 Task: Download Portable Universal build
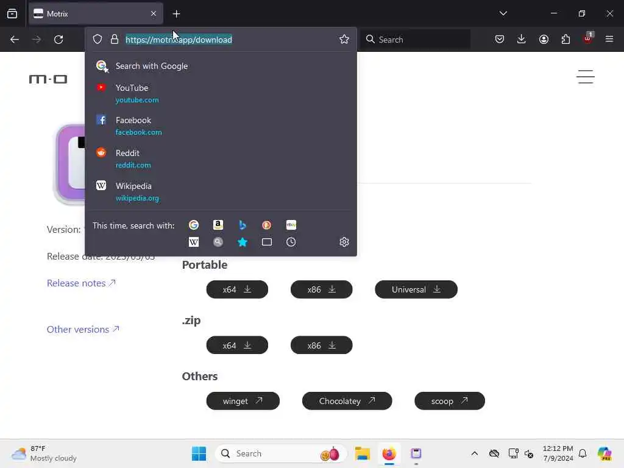pyautogui.click(x=416, y=289)
